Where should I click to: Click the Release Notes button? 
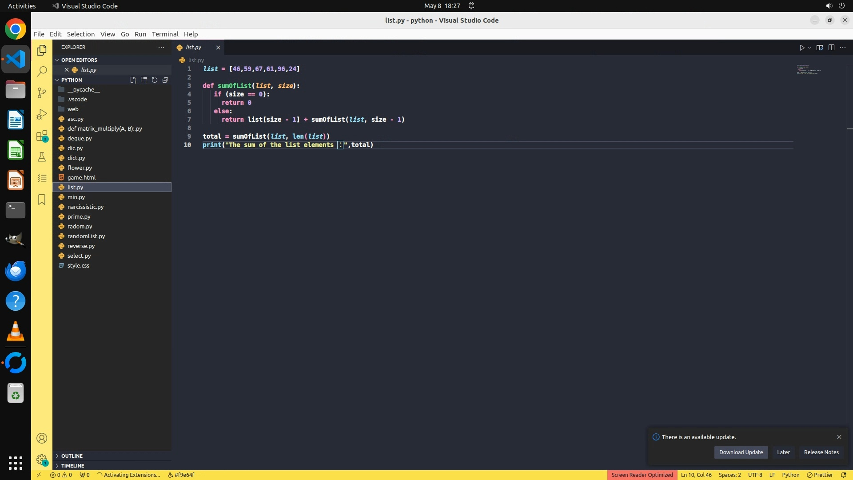coord(821,452)
